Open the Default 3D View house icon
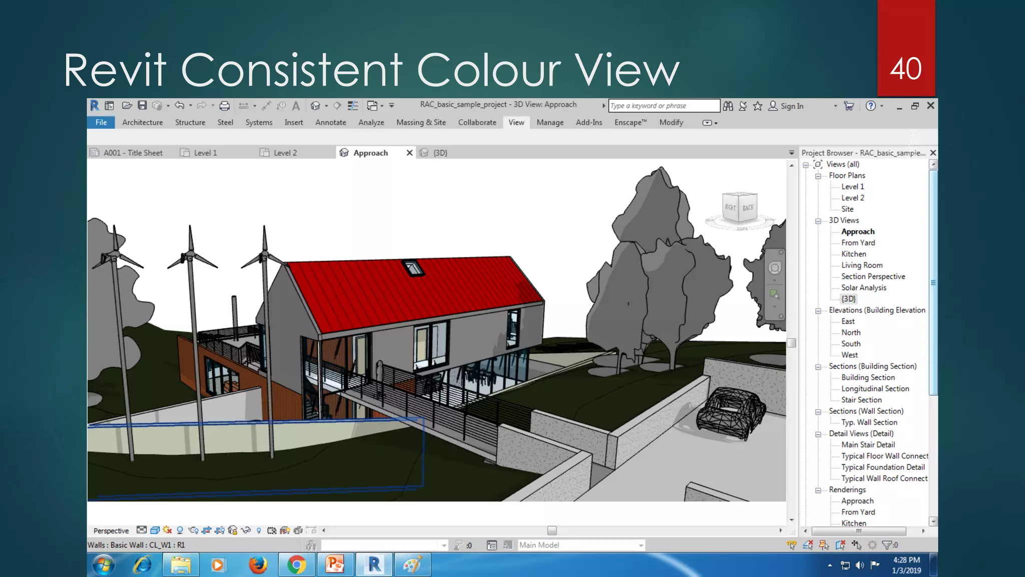This screenshot has height=577, width=1025. [x=315, y=106]
